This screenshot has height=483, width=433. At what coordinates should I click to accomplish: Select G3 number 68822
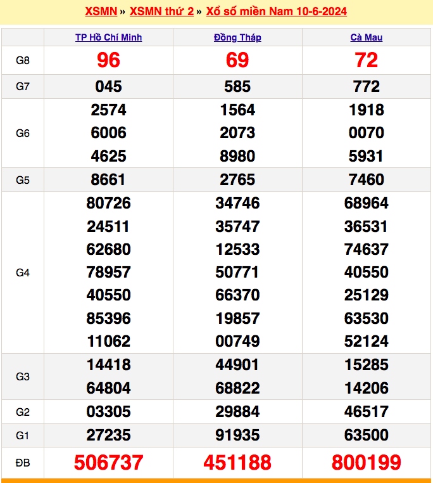(x=237, y=388)
